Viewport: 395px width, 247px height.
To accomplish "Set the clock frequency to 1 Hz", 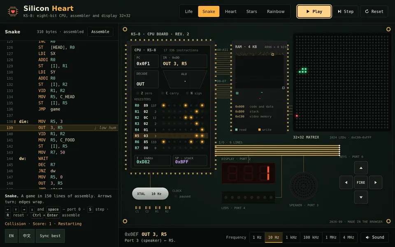I will click(x=257, y=237).
